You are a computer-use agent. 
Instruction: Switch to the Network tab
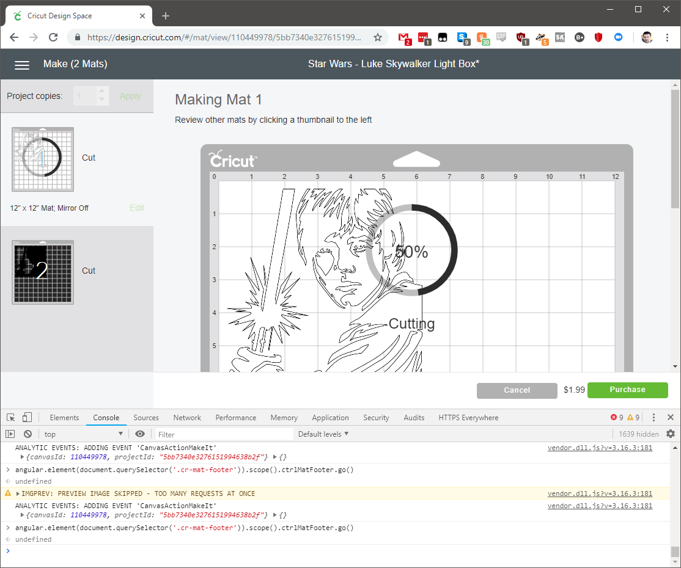pyautogui.click(x=187, y=418)
